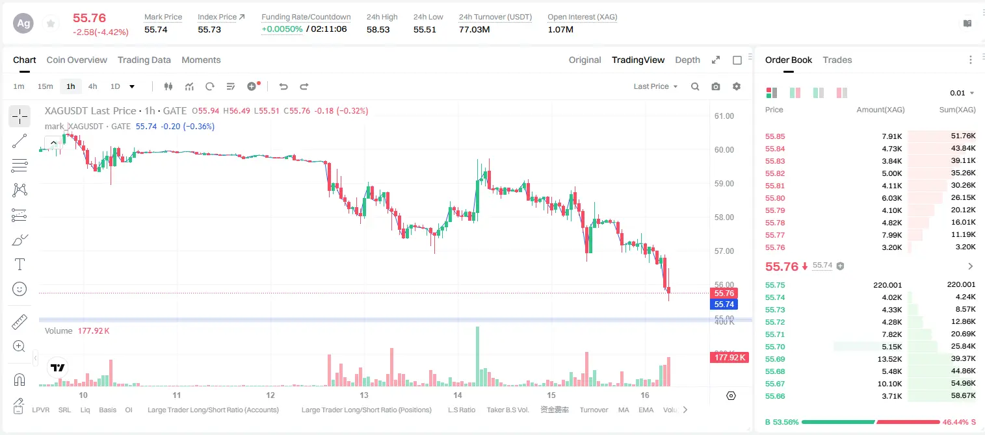The width and height of the screenshot is (985, 435).
Task: Select the trend line drawing tool
Action: pos(20,141)
